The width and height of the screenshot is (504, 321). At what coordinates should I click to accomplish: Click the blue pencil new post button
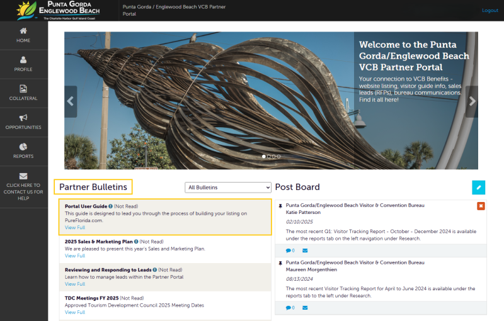479,188
